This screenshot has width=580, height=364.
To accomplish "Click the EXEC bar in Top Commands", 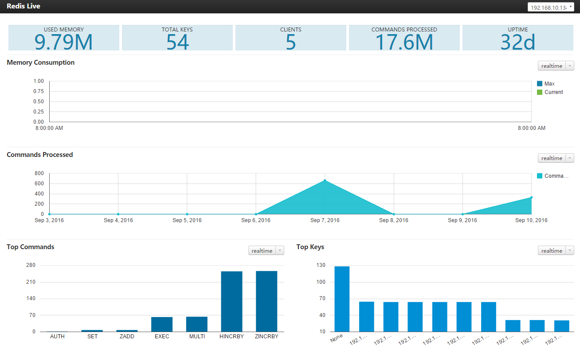I will (162, 324).
